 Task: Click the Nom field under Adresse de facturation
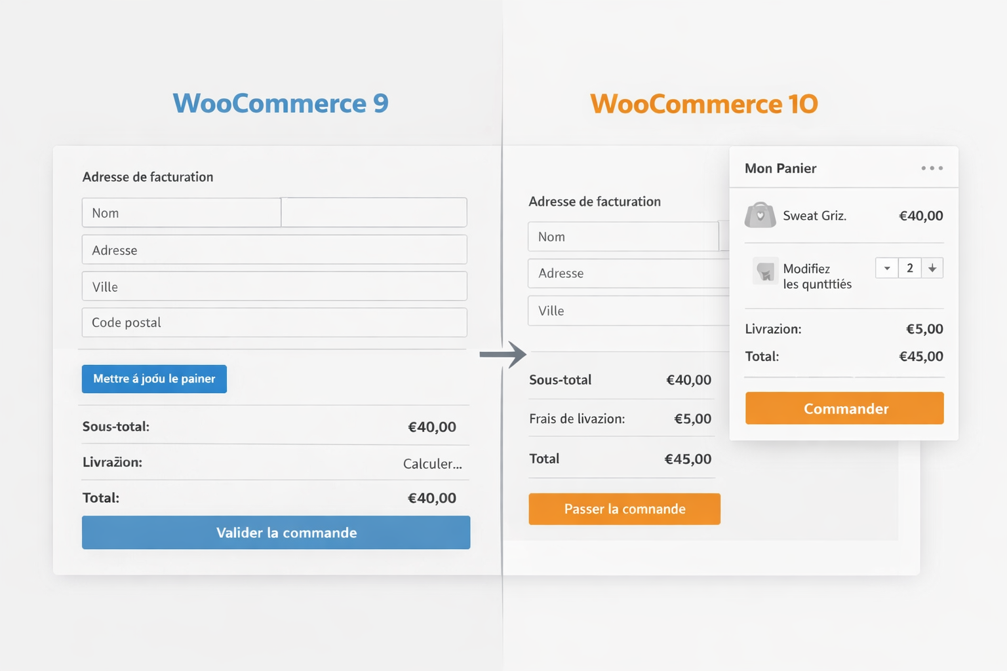(x=182, y=212)
